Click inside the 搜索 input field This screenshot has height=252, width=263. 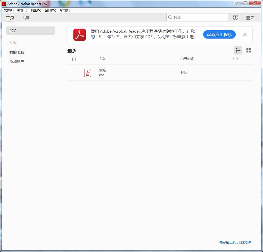[200, 17]
